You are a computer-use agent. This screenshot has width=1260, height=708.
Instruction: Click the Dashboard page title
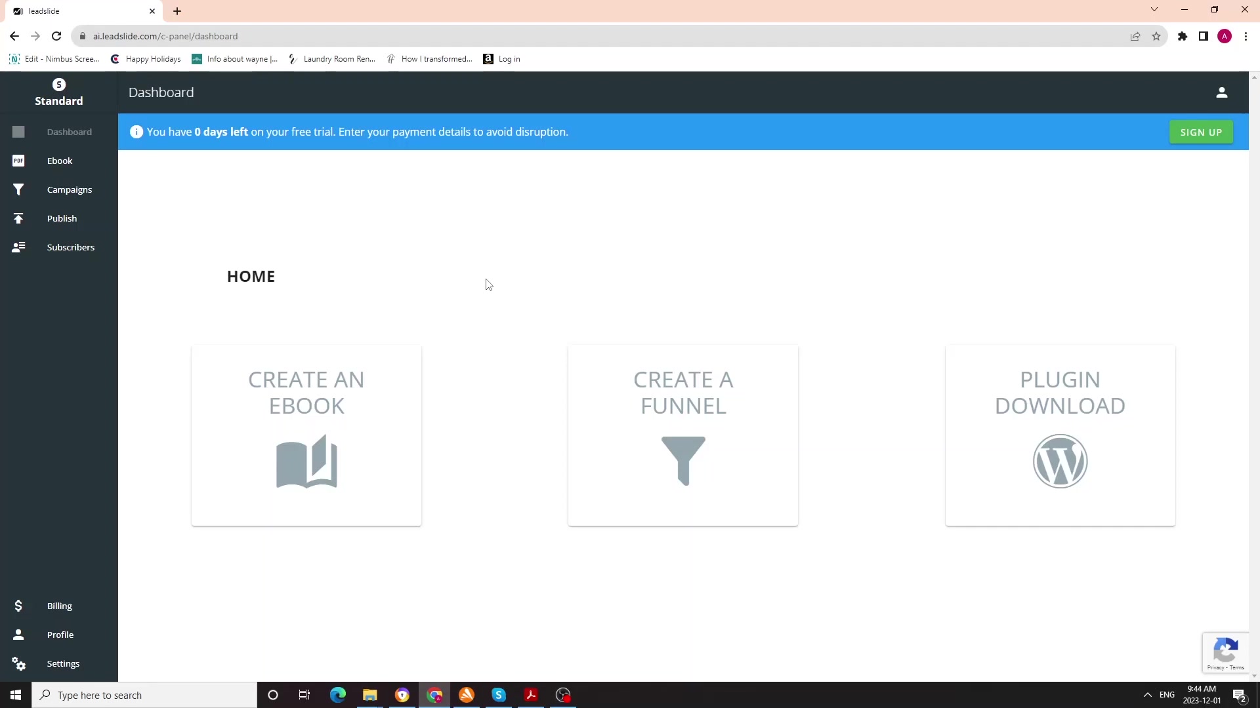pyautogui.click(x=161, y=92)
